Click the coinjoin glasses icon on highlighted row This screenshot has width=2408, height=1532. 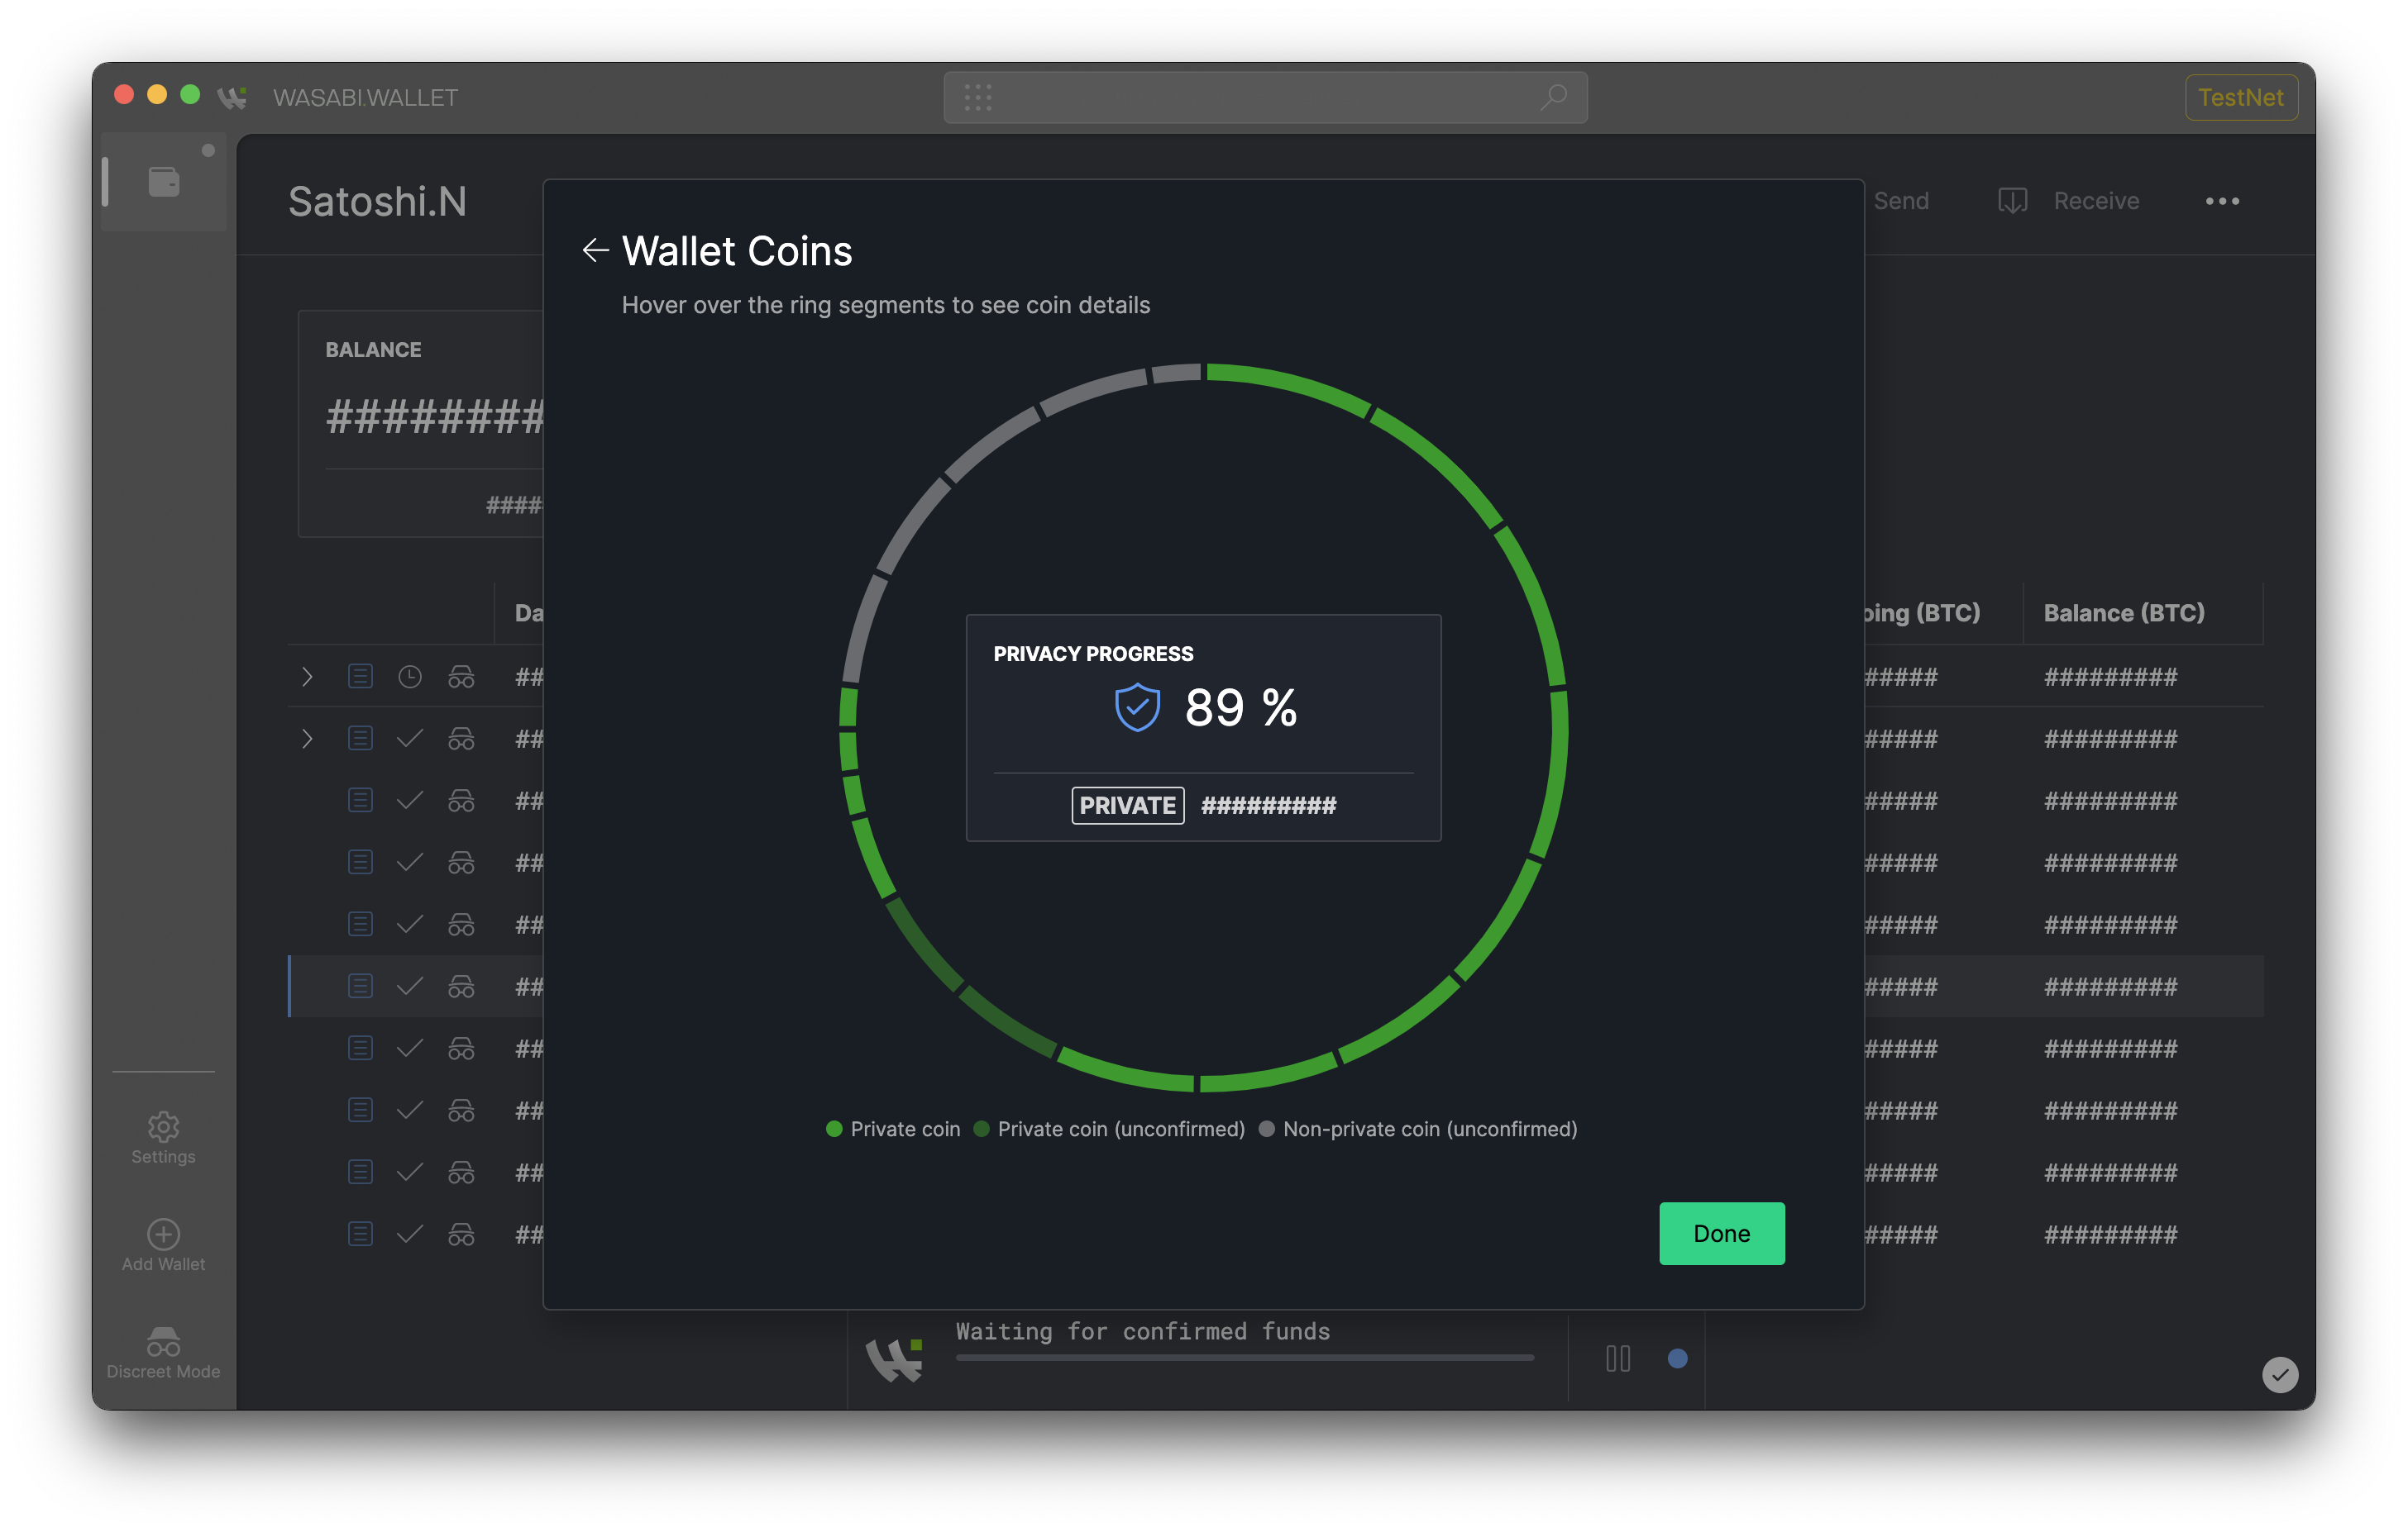click(462, 985)
